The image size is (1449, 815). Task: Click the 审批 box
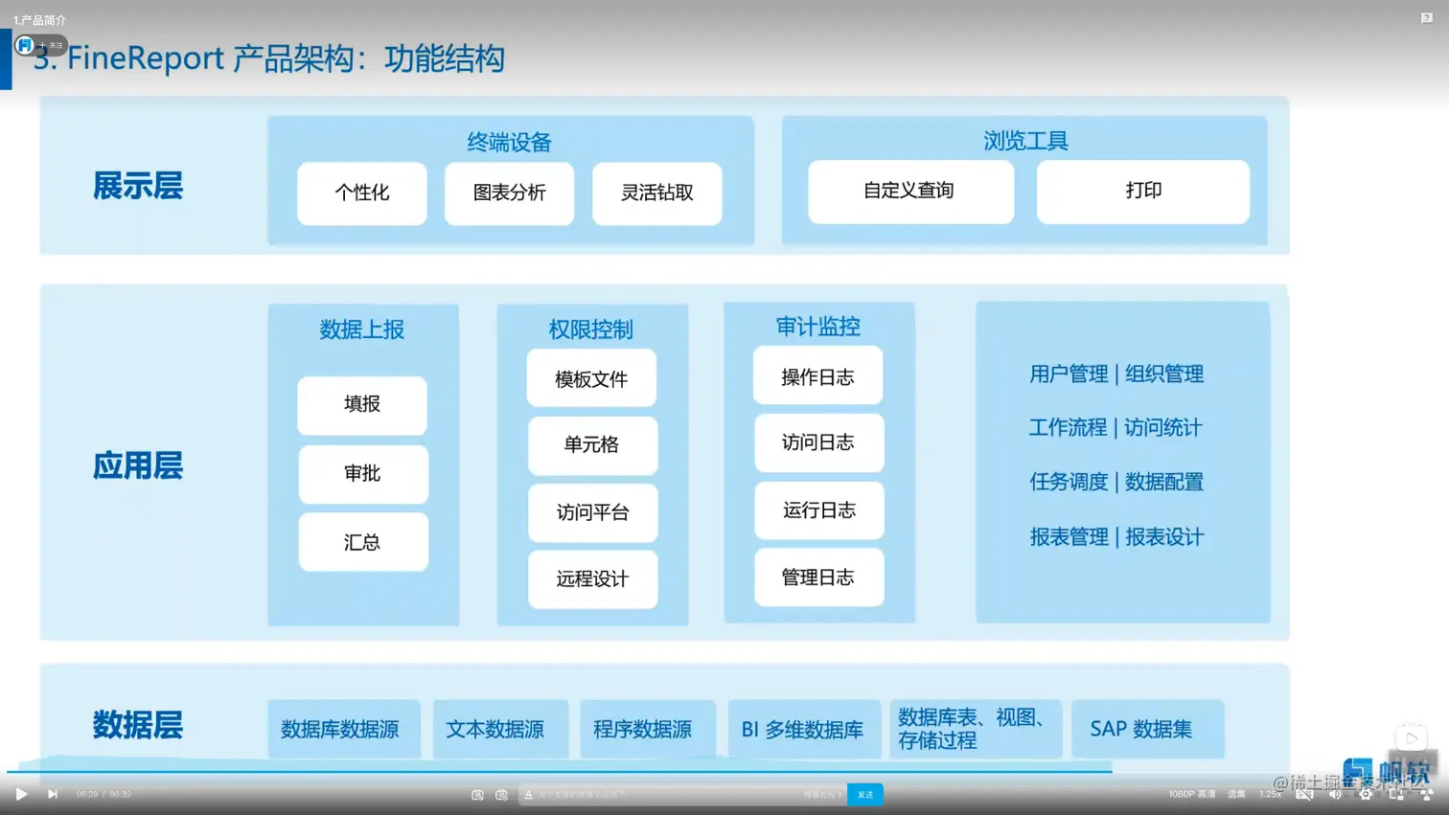point(363,474)
